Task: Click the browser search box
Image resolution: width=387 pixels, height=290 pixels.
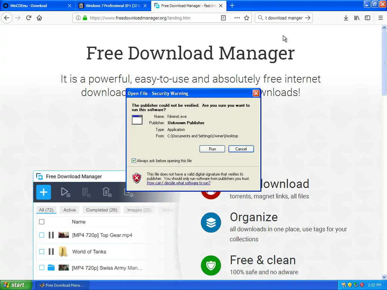Action: click(284, 18)
